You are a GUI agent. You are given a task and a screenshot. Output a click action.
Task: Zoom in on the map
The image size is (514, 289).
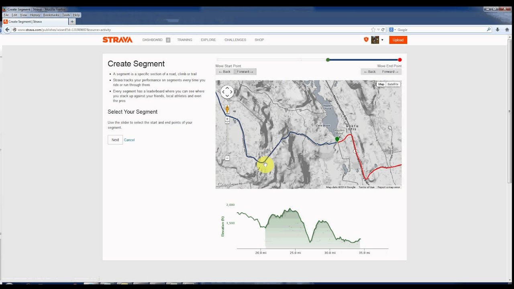coord(227,119)
